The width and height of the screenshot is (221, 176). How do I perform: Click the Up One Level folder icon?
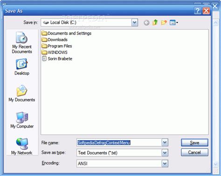155,22
